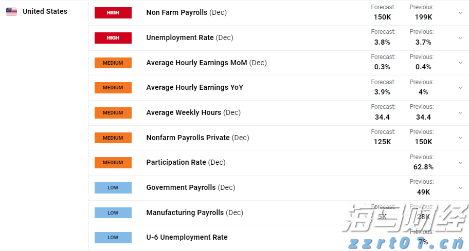Click MEDIUM badge beside Participation Rate

[x=113, y=163]
